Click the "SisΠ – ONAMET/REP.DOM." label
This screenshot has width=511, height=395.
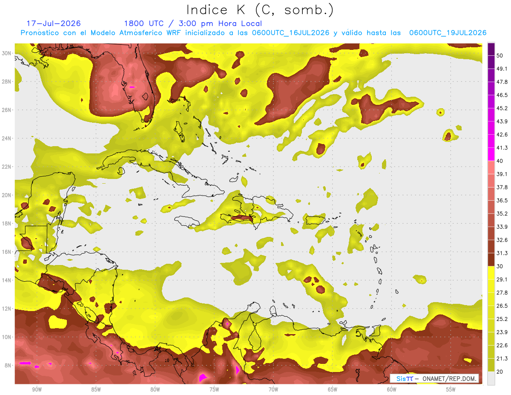tap(435, 378)
